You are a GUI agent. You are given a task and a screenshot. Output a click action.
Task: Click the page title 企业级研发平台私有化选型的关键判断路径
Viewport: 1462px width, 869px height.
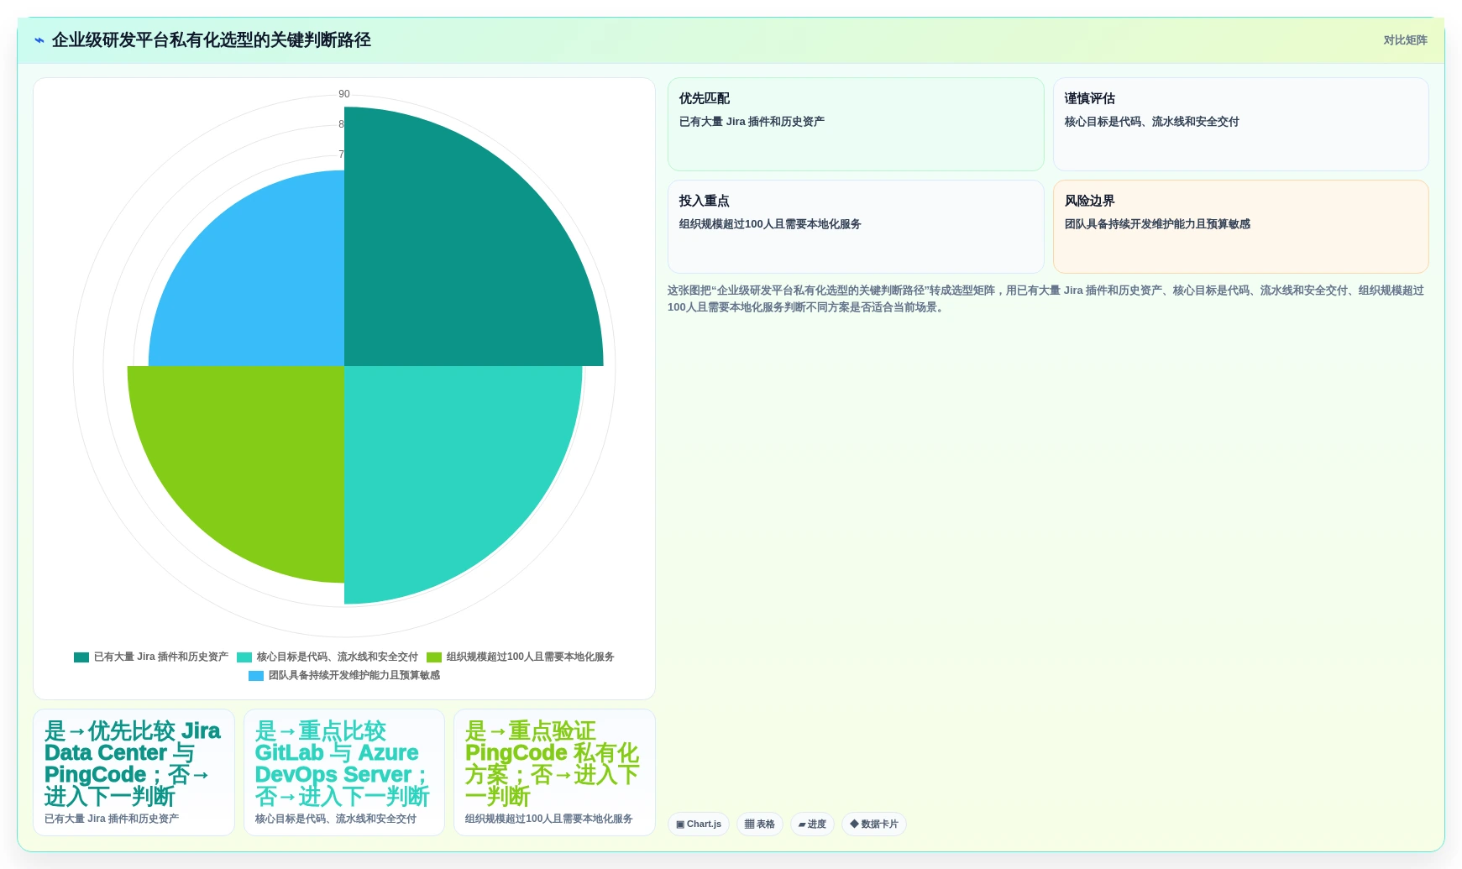212,40
